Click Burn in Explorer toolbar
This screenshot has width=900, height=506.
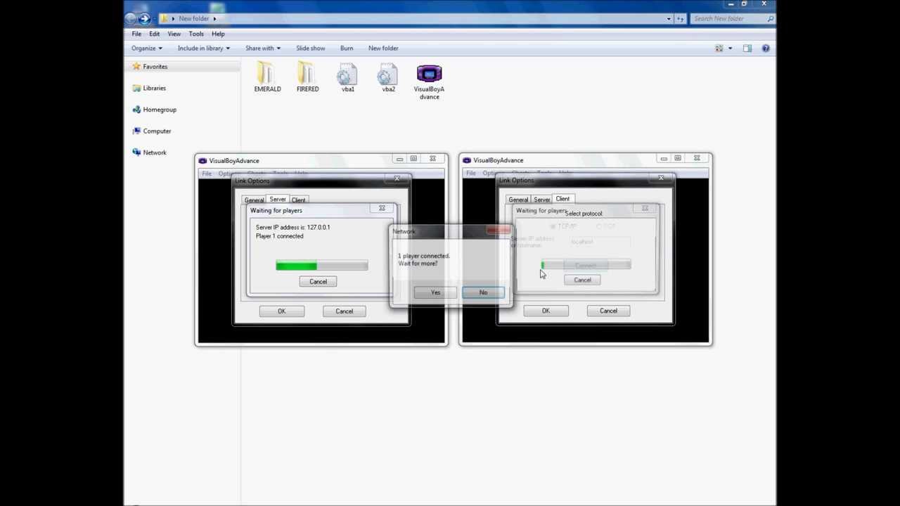347,48
